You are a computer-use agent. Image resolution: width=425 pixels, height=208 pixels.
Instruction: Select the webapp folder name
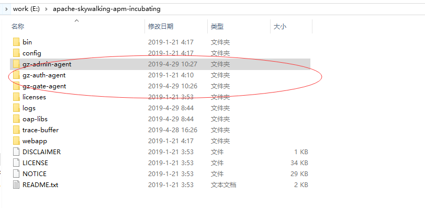(x=35, y=141)
